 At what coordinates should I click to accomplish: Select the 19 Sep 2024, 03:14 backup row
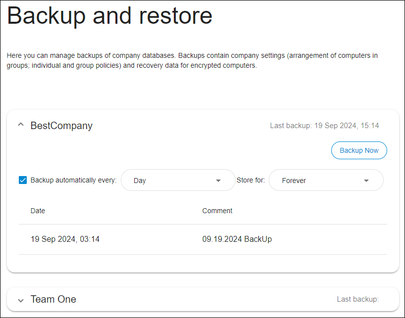pyautogui.click(x=203, y=239)
